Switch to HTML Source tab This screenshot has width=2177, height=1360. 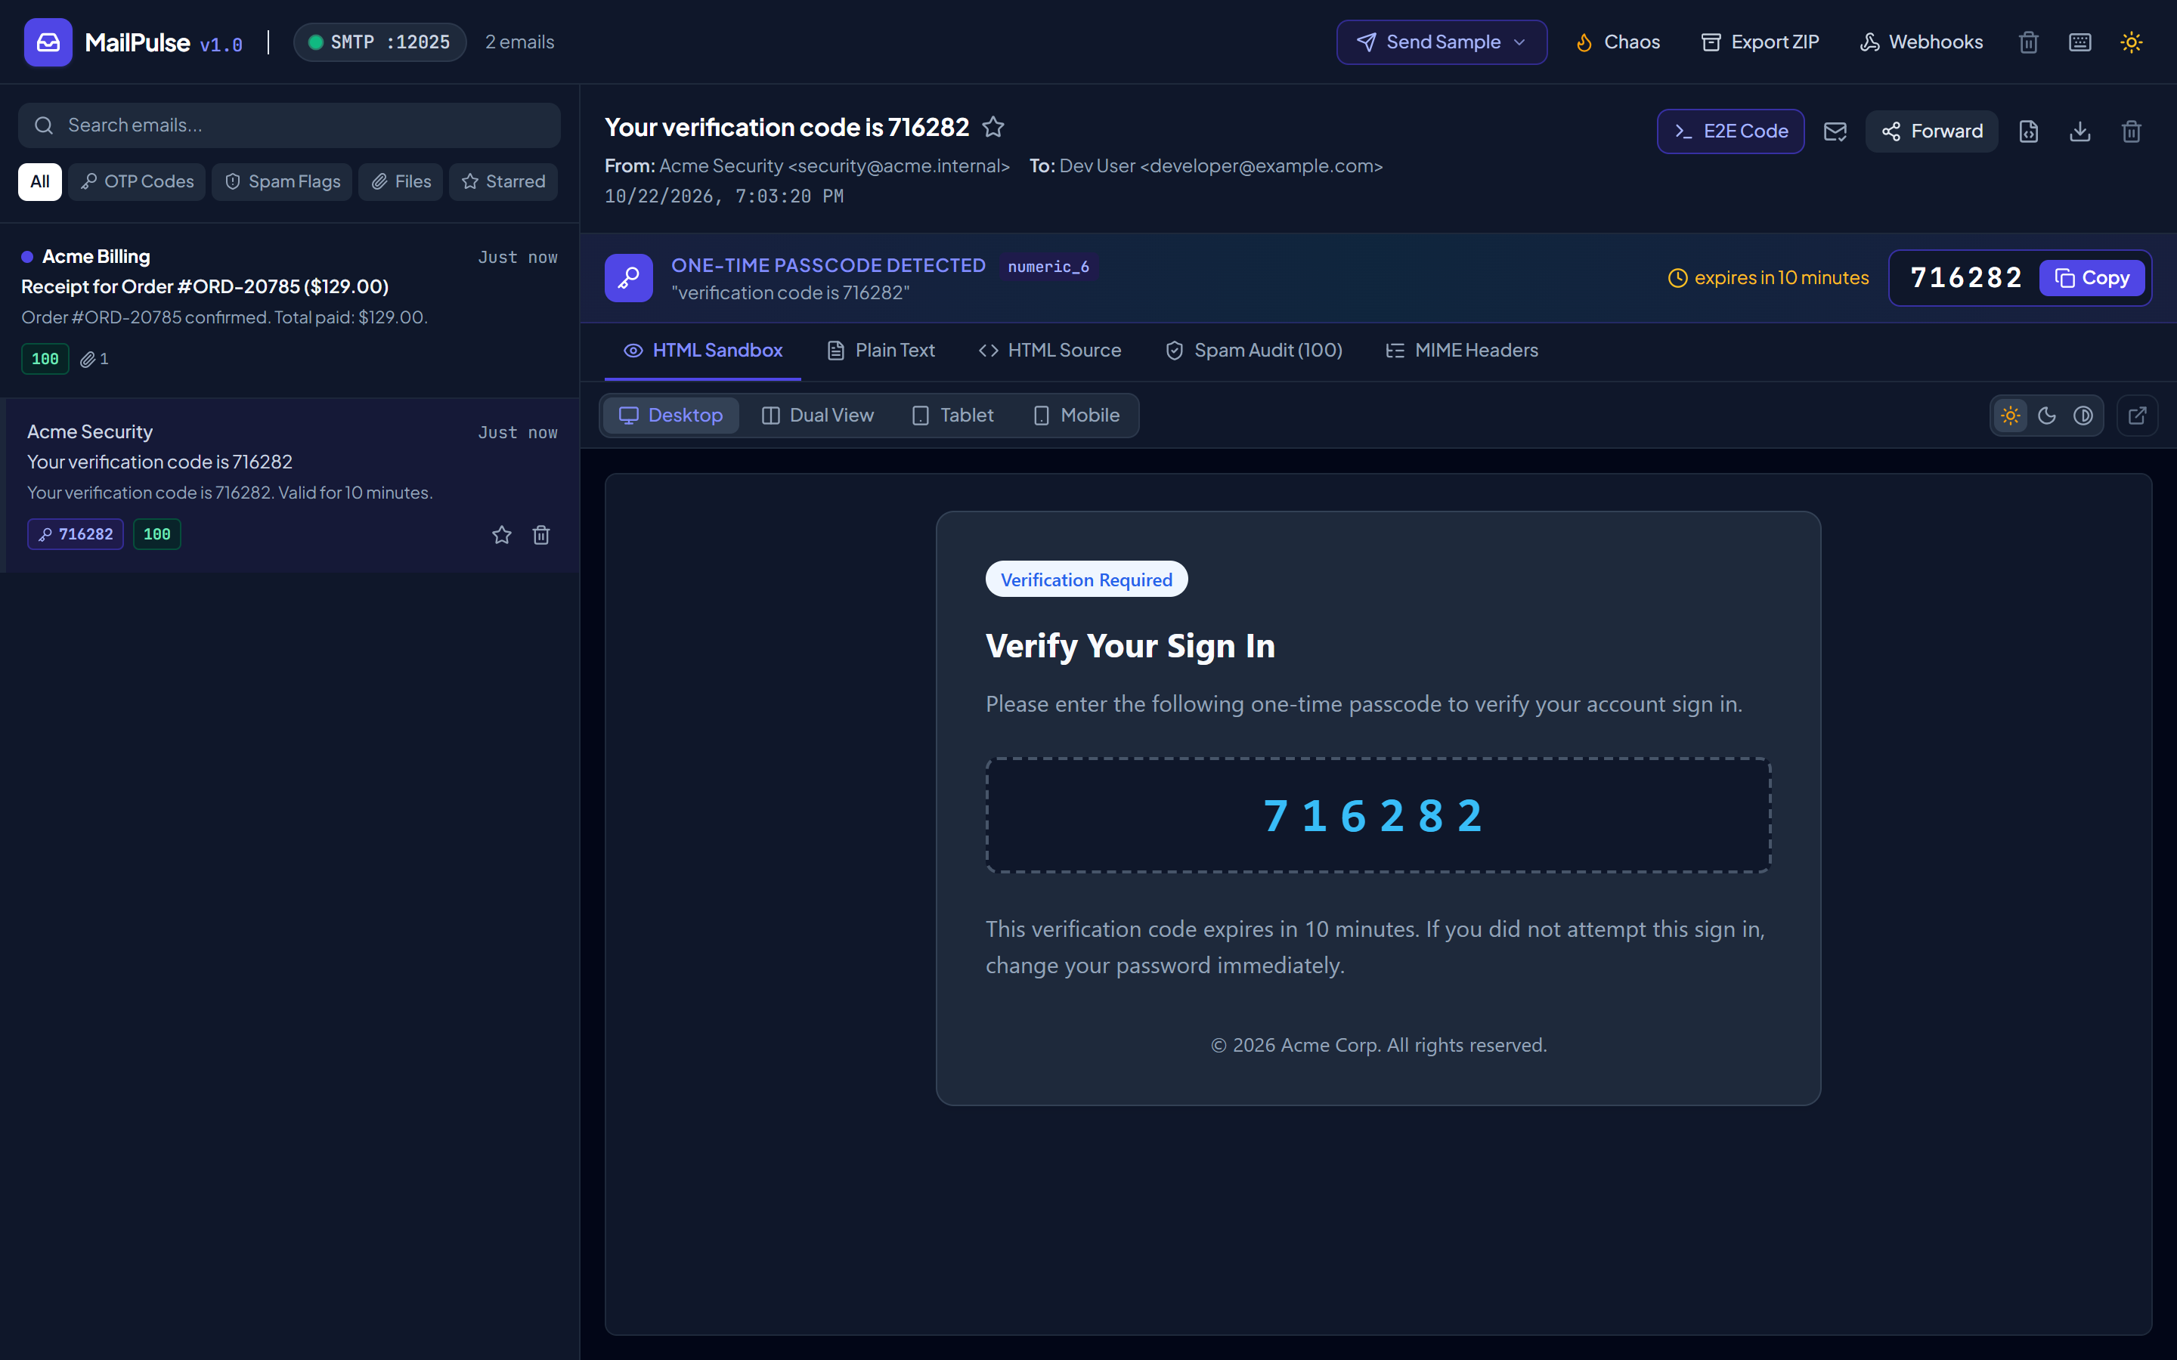(1050, 351)
